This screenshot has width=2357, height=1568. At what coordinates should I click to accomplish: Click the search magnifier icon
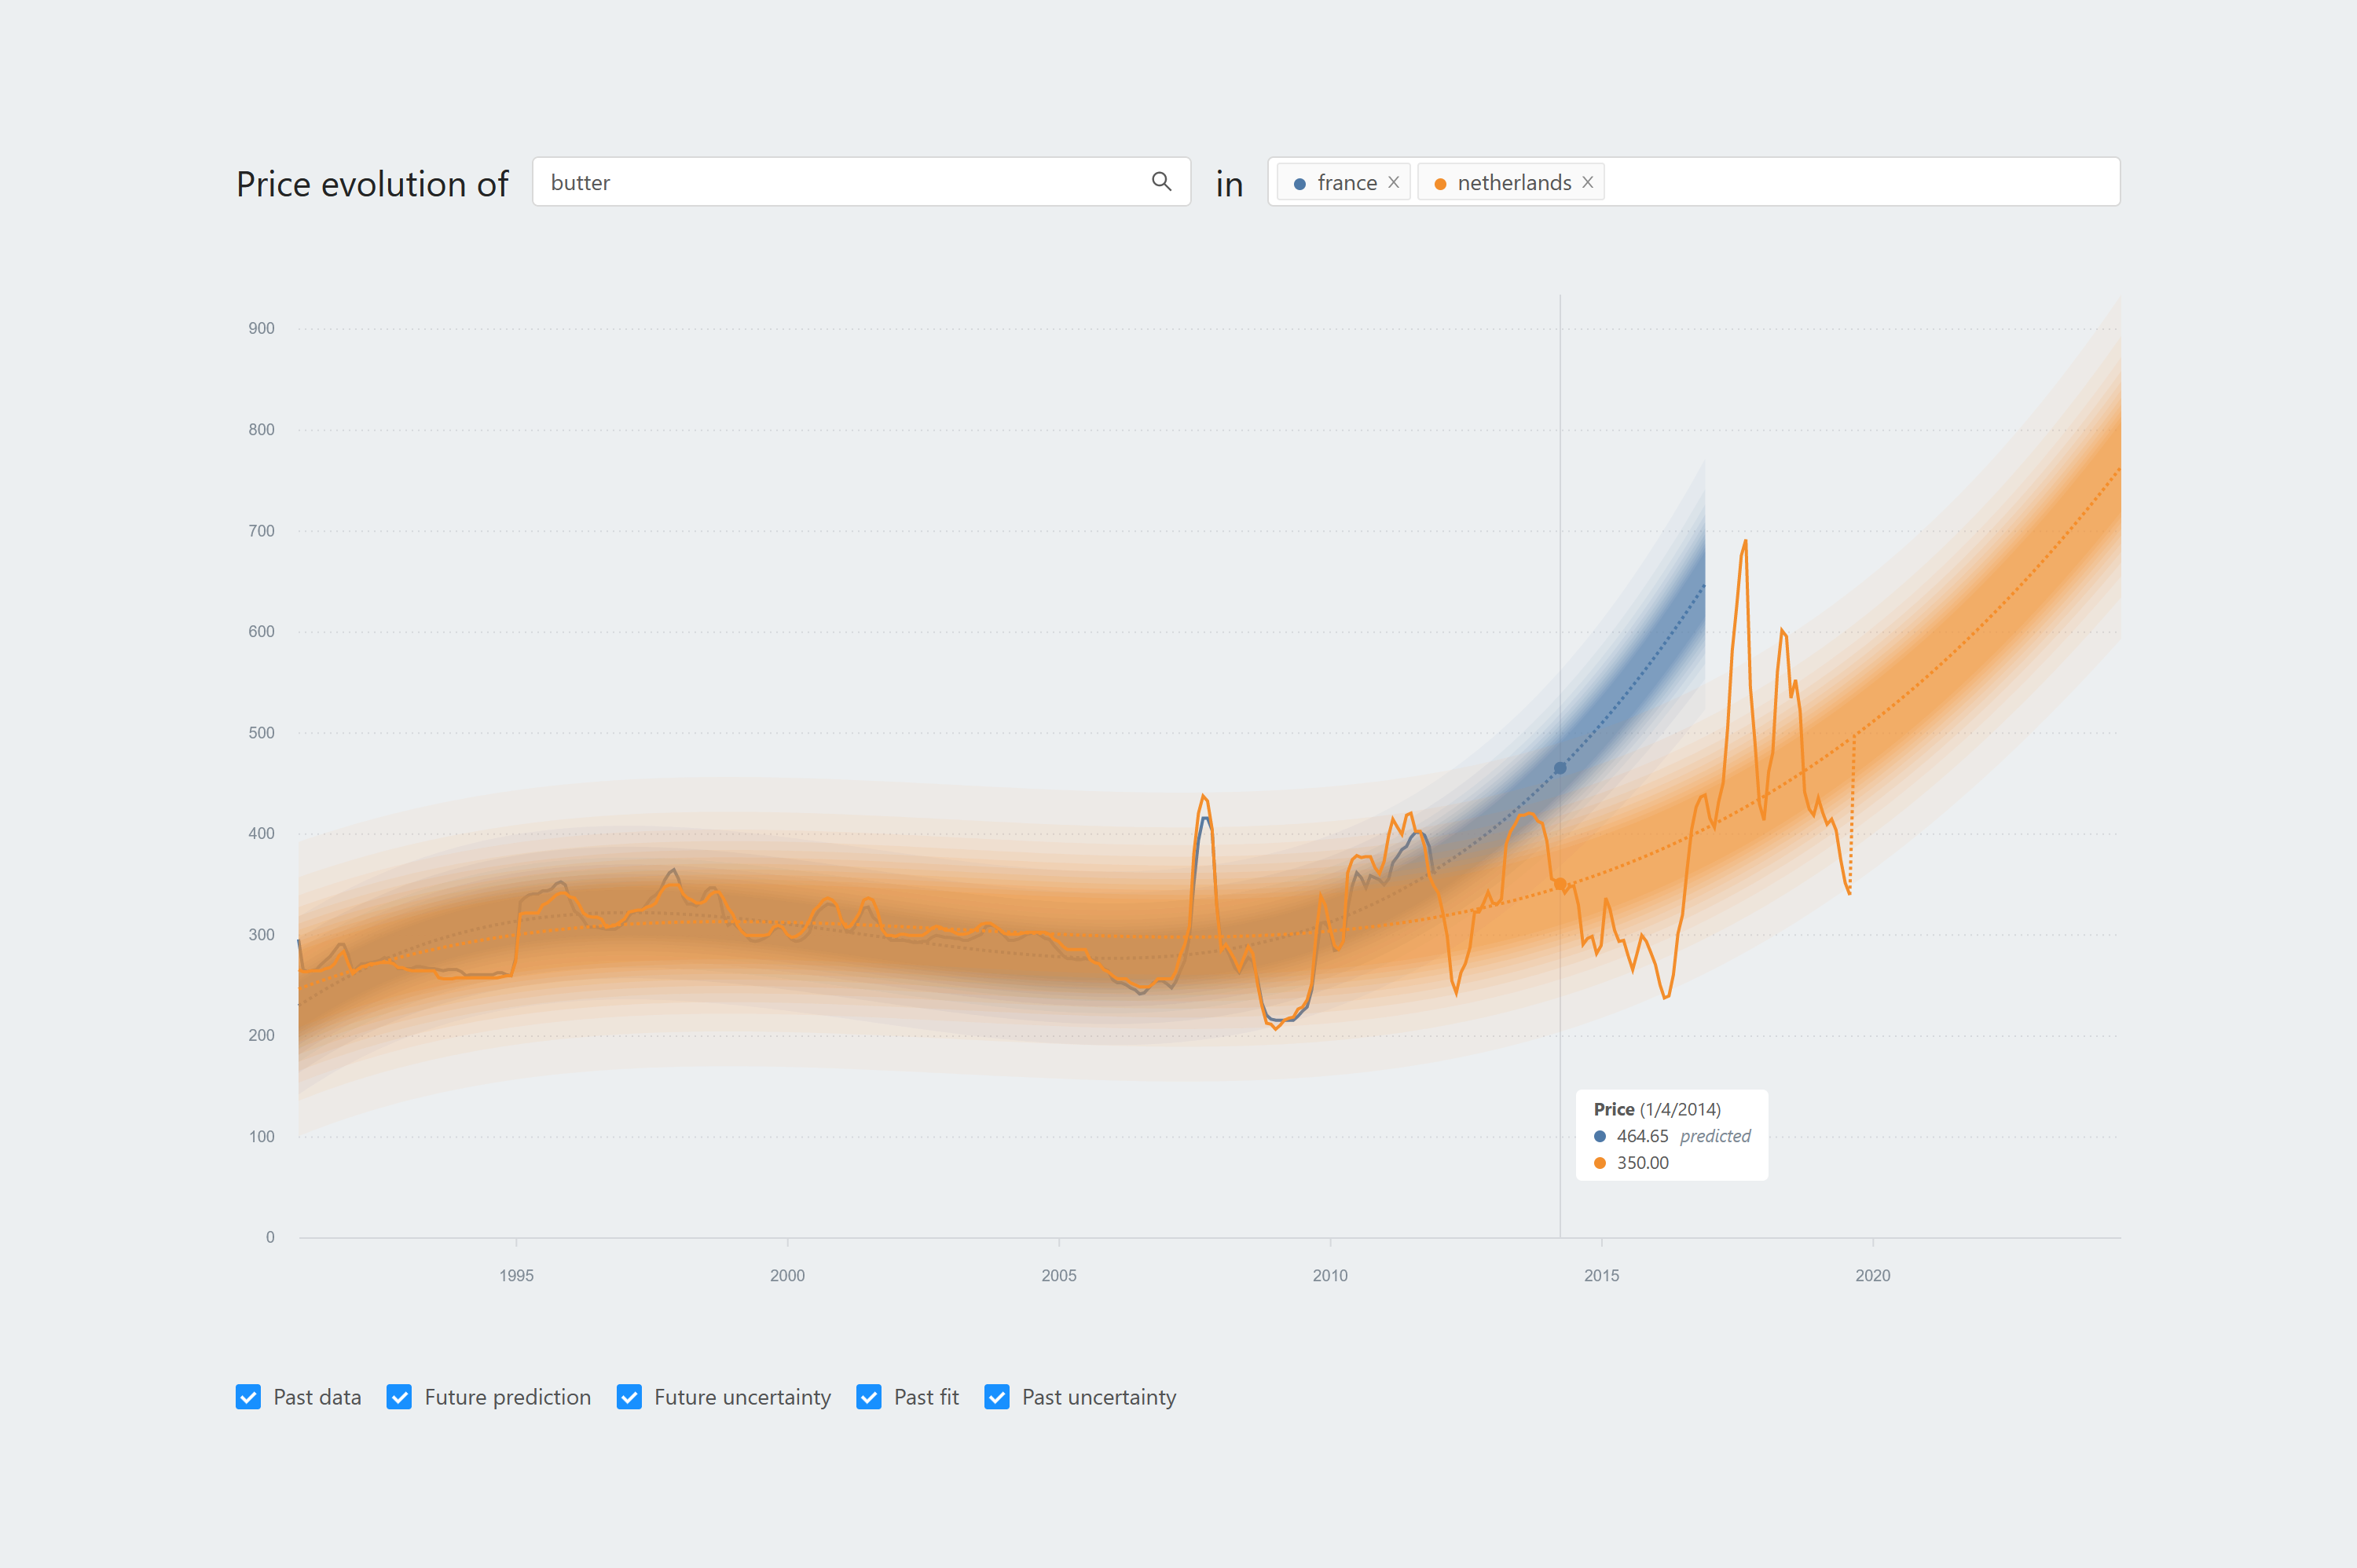tap(1161, 181)
